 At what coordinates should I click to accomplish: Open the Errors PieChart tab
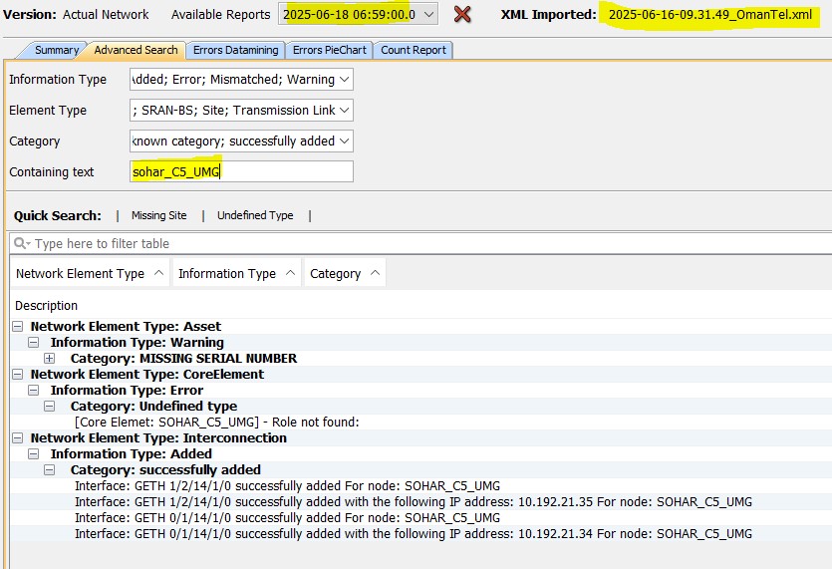[x=329, y=50]
